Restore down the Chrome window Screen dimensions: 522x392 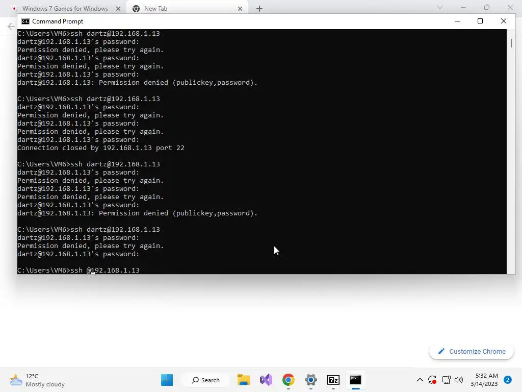(x=487, y=7)
